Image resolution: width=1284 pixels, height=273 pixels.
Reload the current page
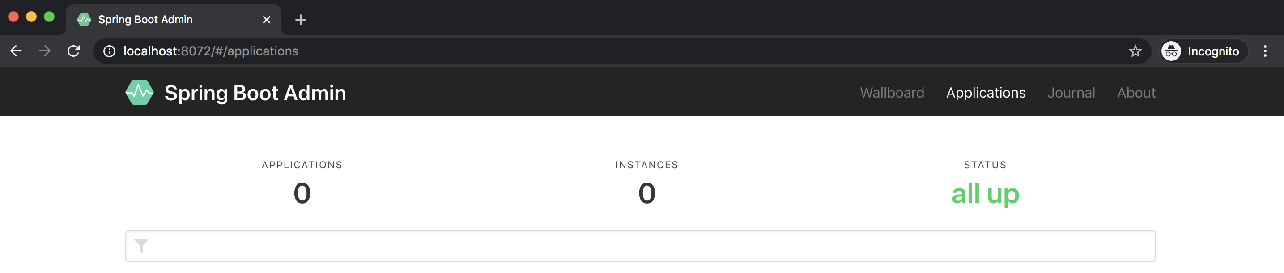tap(74, 51)
